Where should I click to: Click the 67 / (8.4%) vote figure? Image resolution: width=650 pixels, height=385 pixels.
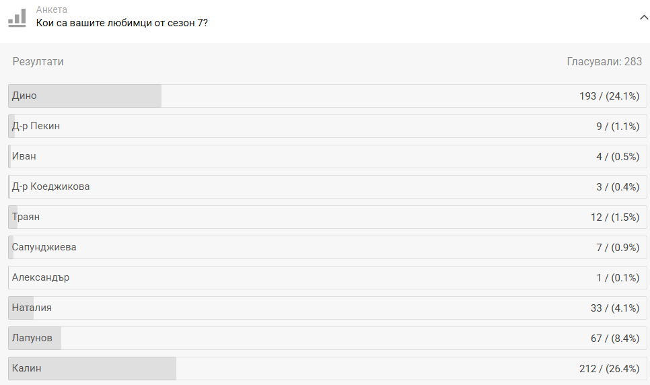tap(614, 339)
